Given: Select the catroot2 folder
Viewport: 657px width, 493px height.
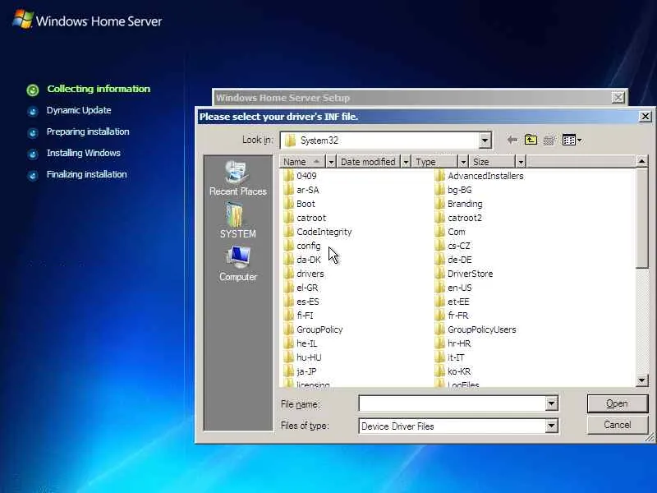Looking at the screenshot, I should 458,218.
